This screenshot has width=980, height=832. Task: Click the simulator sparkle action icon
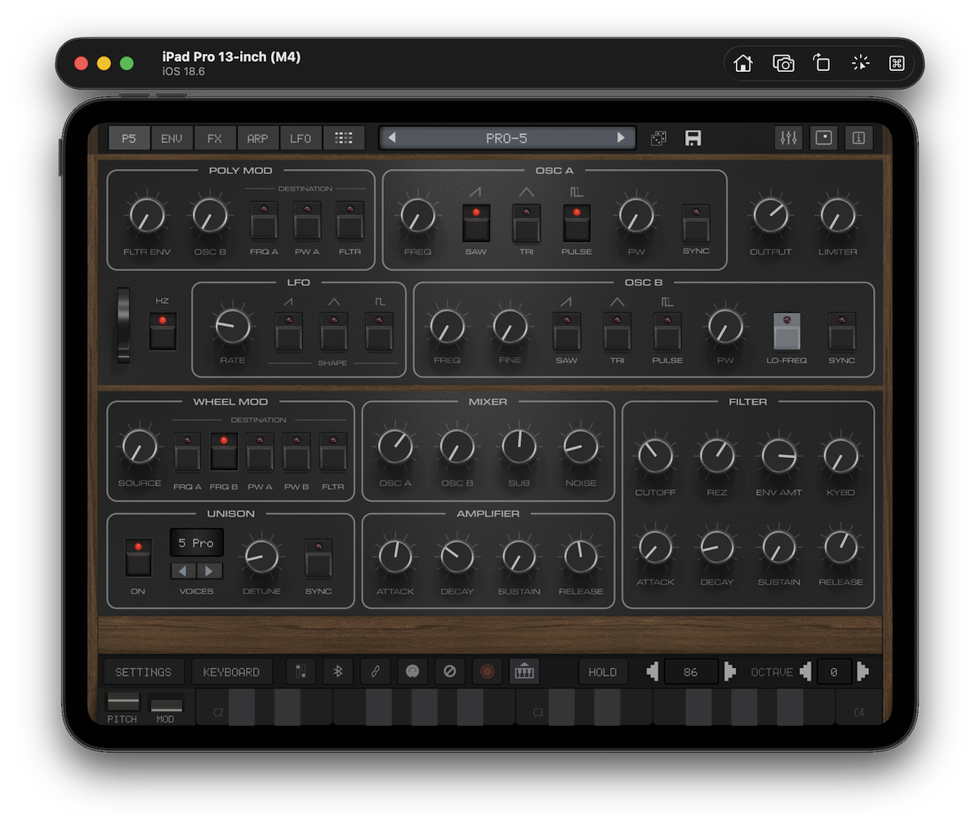860,63
